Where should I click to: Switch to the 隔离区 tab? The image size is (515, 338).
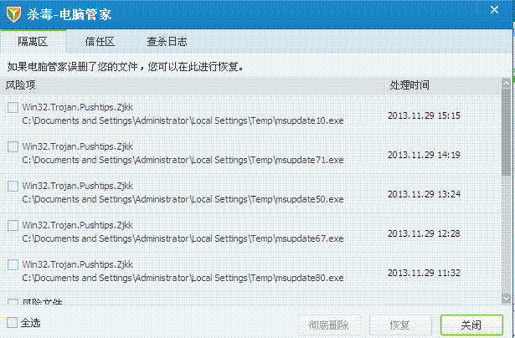point(35,41)
